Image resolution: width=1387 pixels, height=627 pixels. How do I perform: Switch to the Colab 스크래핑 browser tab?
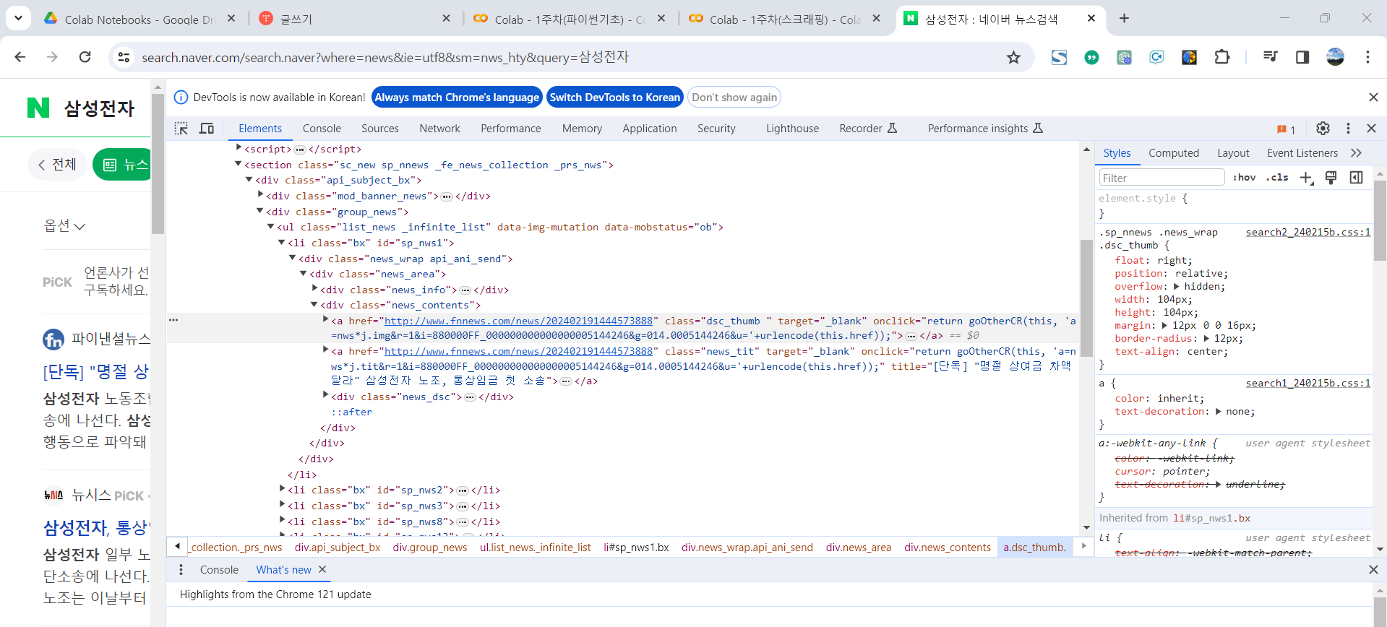coord(784,19)
